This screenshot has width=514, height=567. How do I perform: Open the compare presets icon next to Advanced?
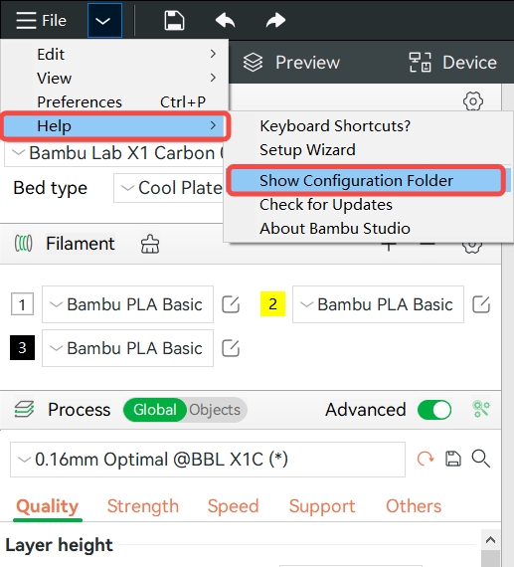click(481, 410)
